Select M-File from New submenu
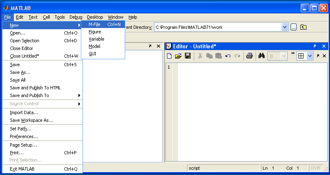The image size is (330, 175). pyautogui.click(x=103, y=24)
